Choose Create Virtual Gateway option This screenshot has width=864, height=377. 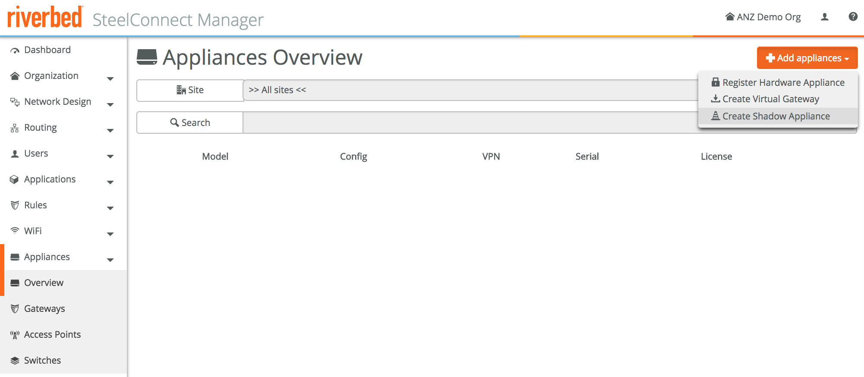tap(778, 99)
